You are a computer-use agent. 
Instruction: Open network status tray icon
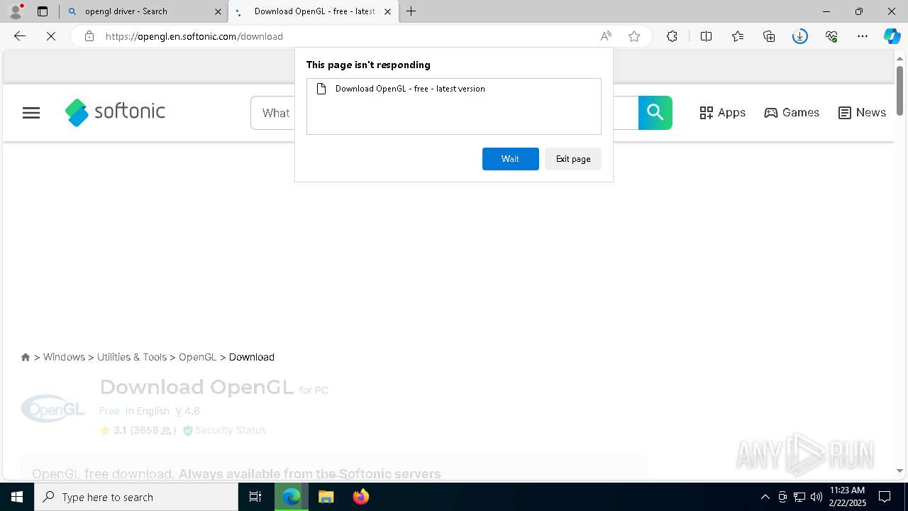pos(799,497)
